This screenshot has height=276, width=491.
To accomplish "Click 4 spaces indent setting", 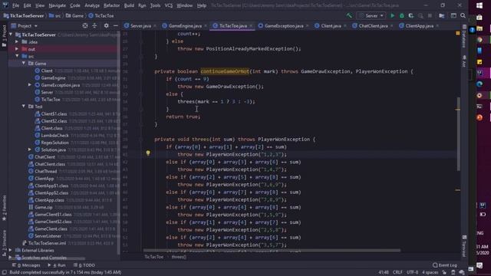I will click(430, 272).
